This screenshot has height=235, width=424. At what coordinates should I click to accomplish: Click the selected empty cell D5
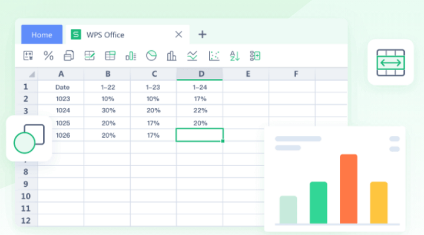[x=200, y=135]
